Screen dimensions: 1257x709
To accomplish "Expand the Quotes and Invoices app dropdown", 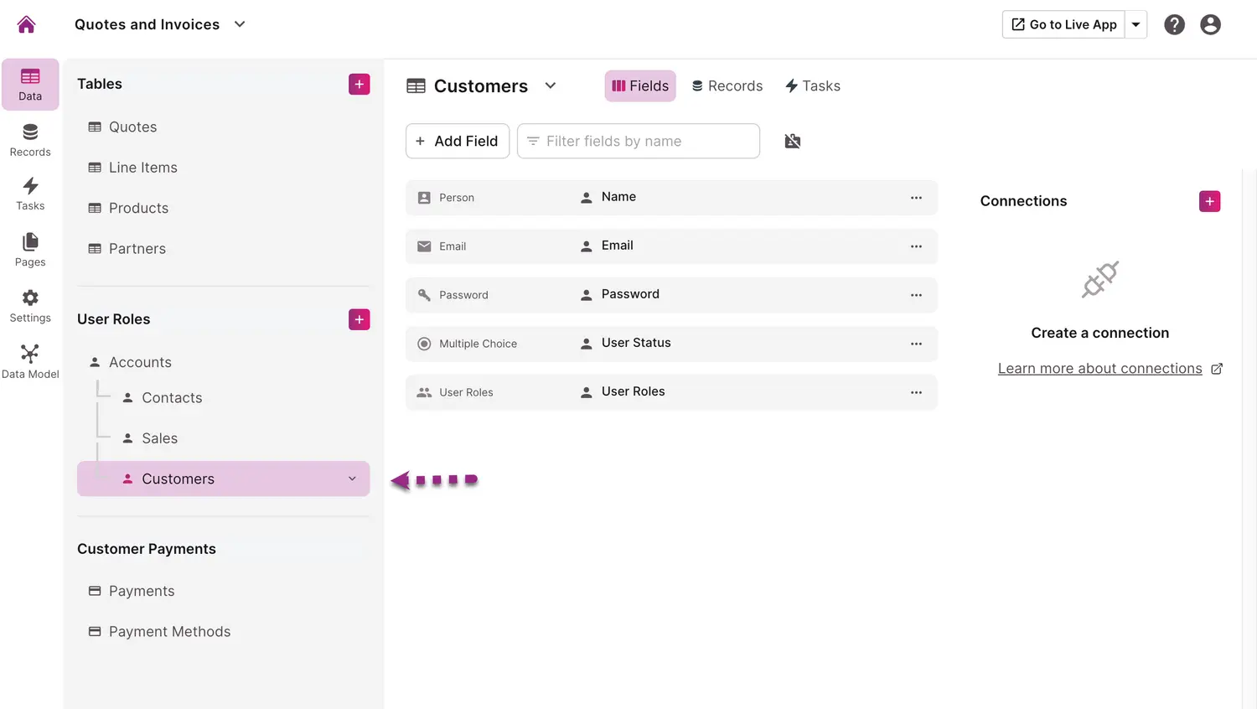I will pyautogui.click(x=240, y=24).
